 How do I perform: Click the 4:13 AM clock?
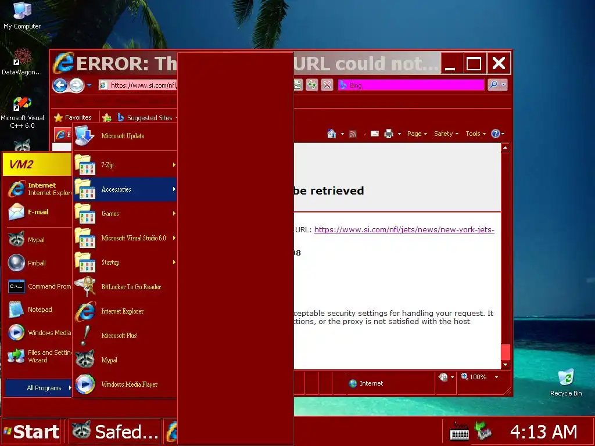coord(543,432)
